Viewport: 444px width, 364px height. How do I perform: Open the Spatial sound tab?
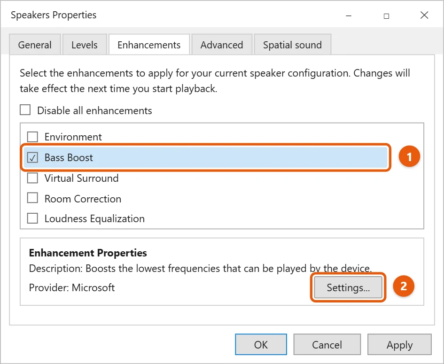tap(292, 45)
